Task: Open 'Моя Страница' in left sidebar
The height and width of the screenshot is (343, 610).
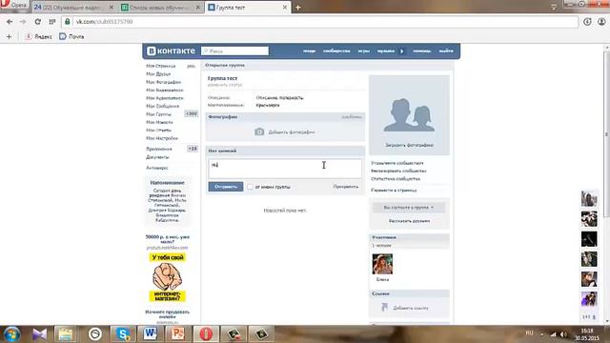Action: point(161,66)
